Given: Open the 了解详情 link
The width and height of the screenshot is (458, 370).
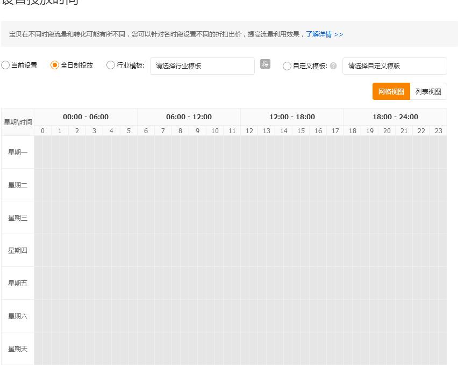Looking at the screenshot, I should (320, 34).
